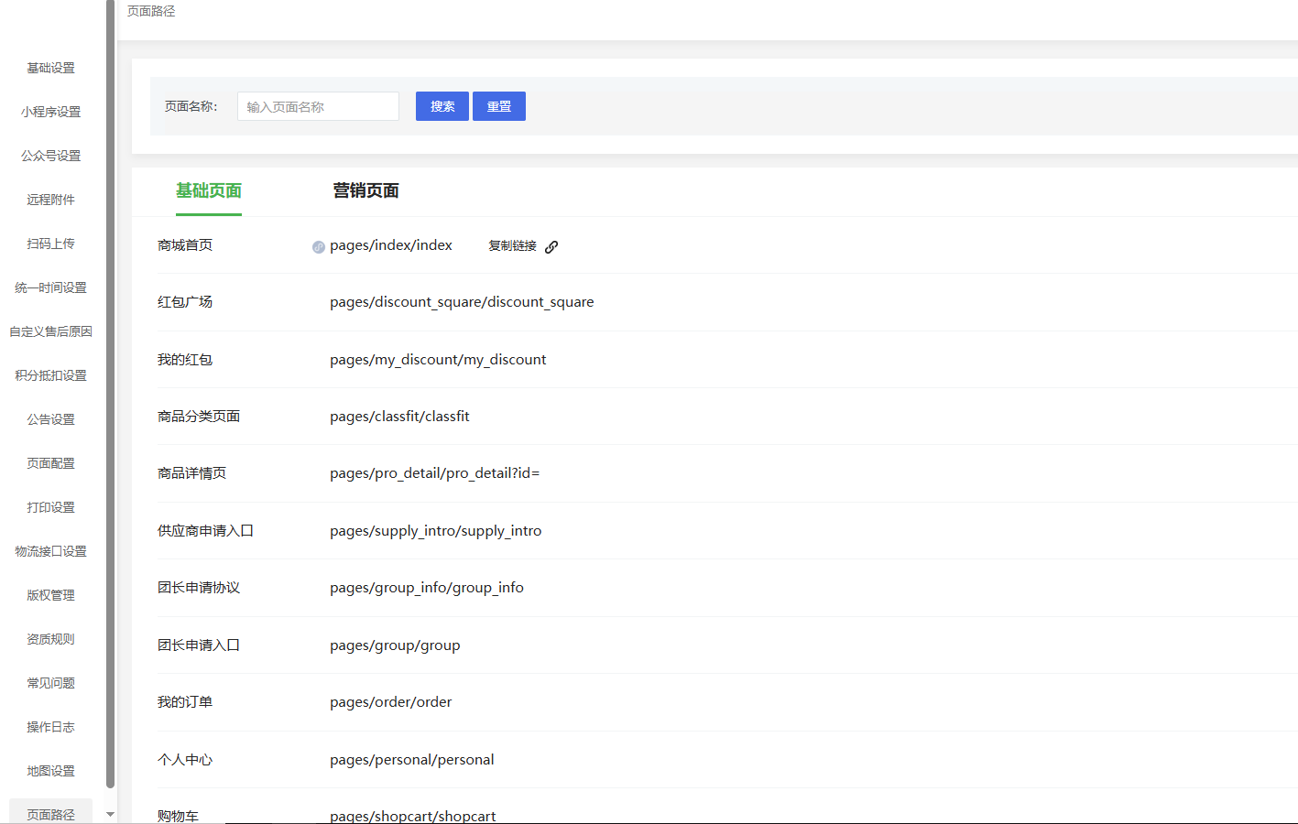The height and width of the screenshot is (824, 1298).
Task: Open 页面配置 in the sidebar
Action: (50, 463)
